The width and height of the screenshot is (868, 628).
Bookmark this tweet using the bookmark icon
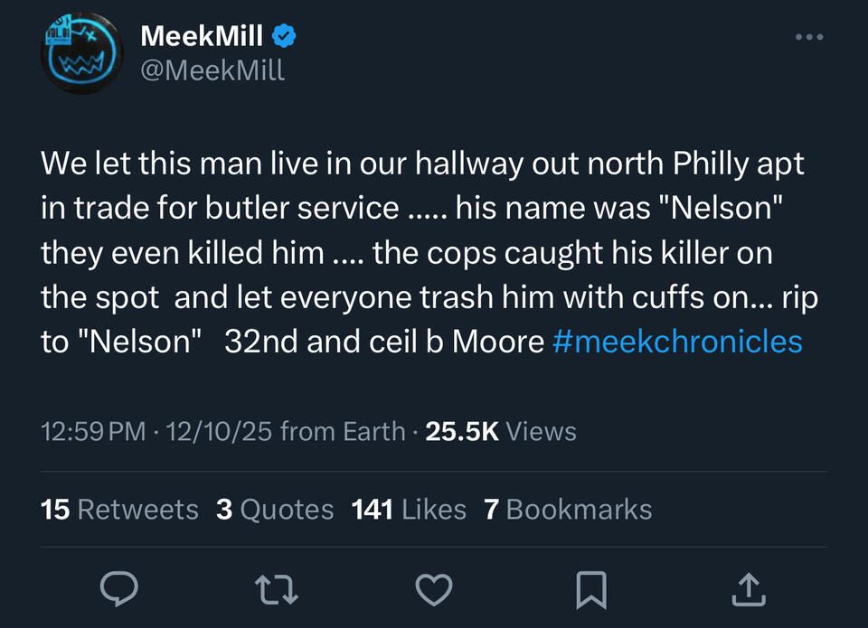pos(591,590)
